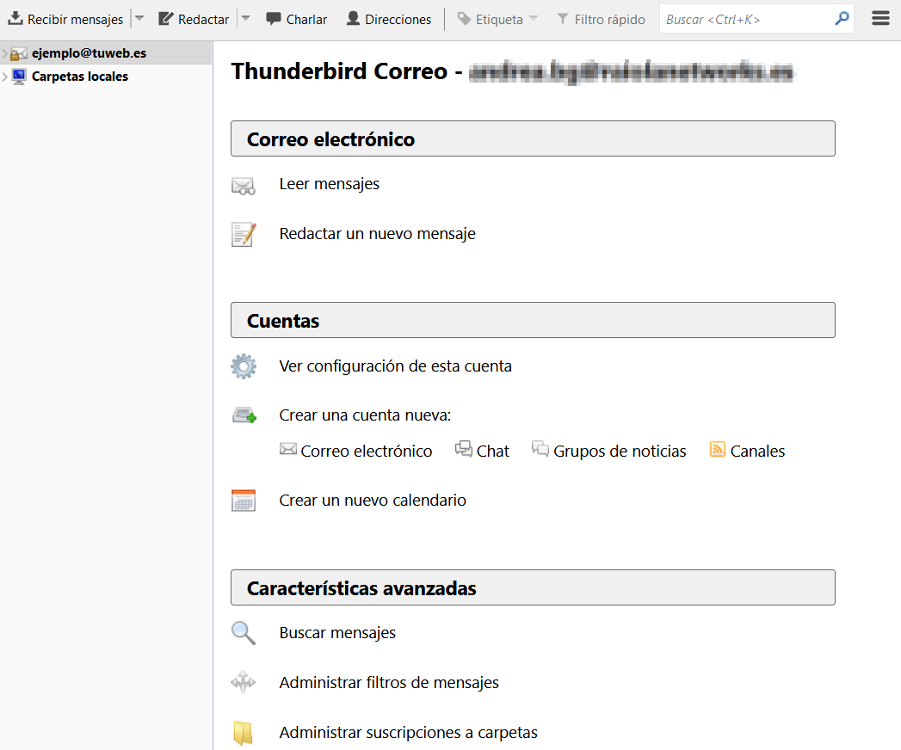The width and height of the screenshot is (901, 750).
Task: Open the hamburger application menu
Action: coord(880,19)
